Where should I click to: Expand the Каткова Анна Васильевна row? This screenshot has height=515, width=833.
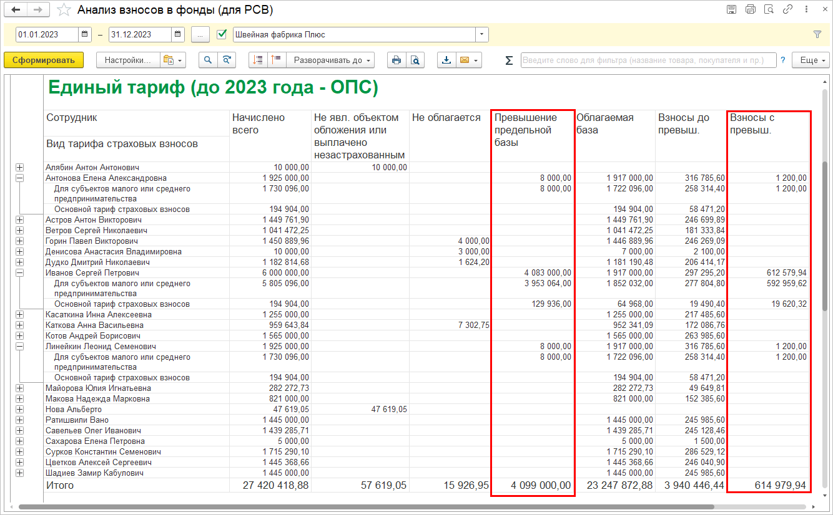[19, 325]
